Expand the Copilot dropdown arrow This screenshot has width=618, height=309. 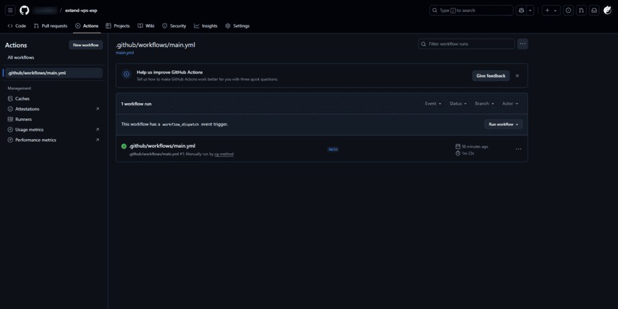tap(530, 10)
